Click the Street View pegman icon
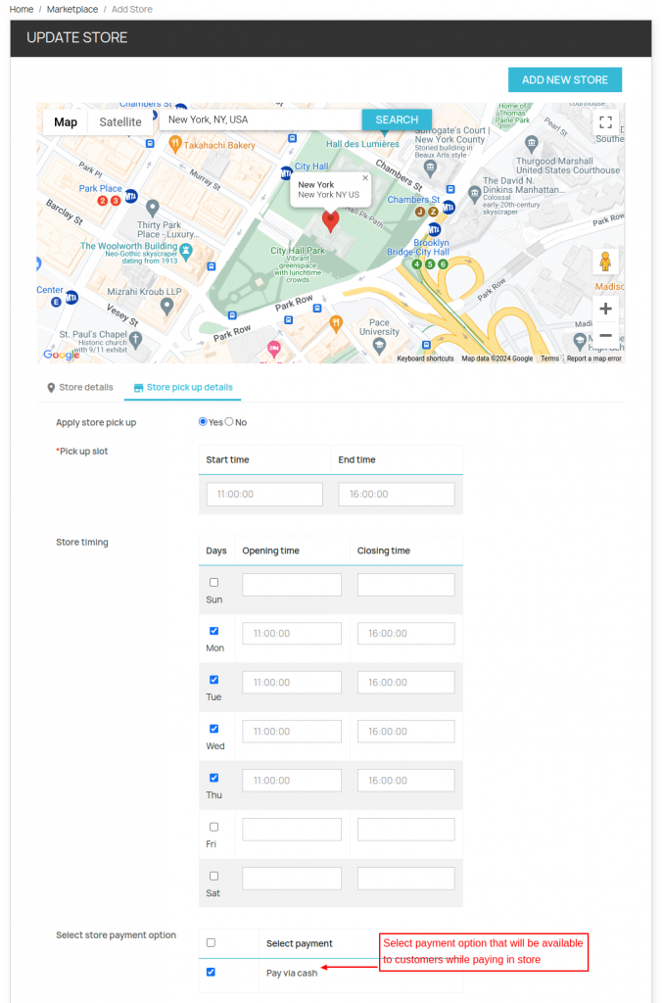This screenshot has height=1003, width=662. point(605,263)
